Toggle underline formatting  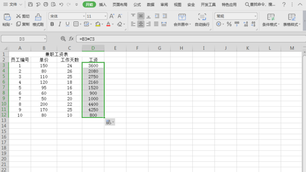click(x=68, y=24)
